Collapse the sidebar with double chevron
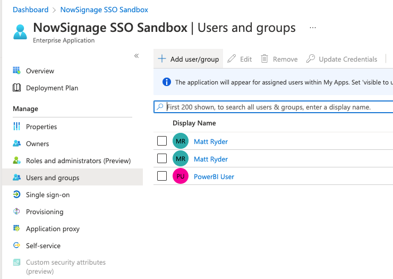Image resolution: width=393 pixels, height=279 pixels. [x=136, y=56]
